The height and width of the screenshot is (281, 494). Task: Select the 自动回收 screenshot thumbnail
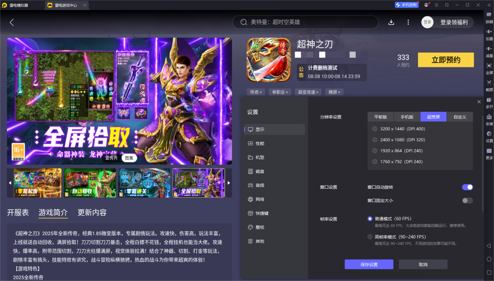(90, 182)
